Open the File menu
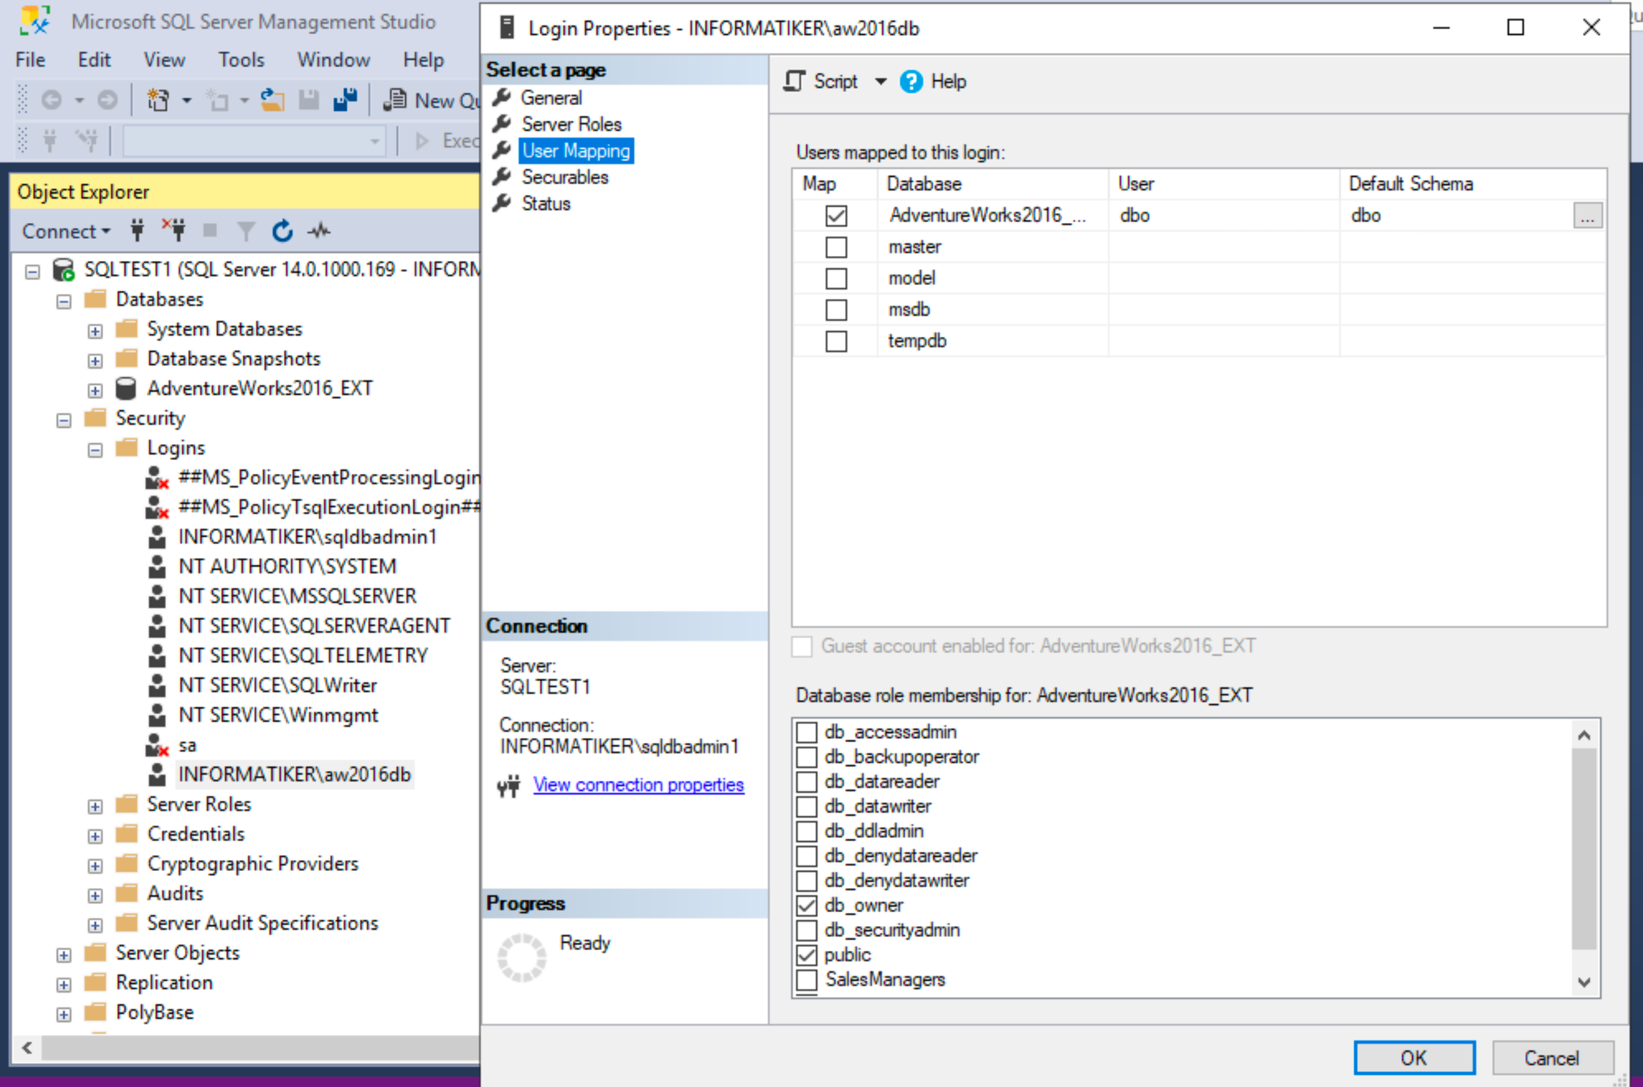 pos(30,60)
